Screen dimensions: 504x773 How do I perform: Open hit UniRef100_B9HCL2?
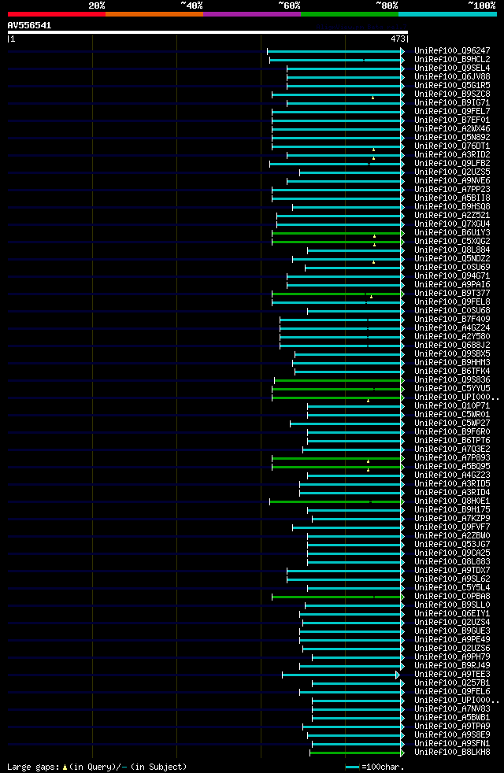click(x=452, y=59)
